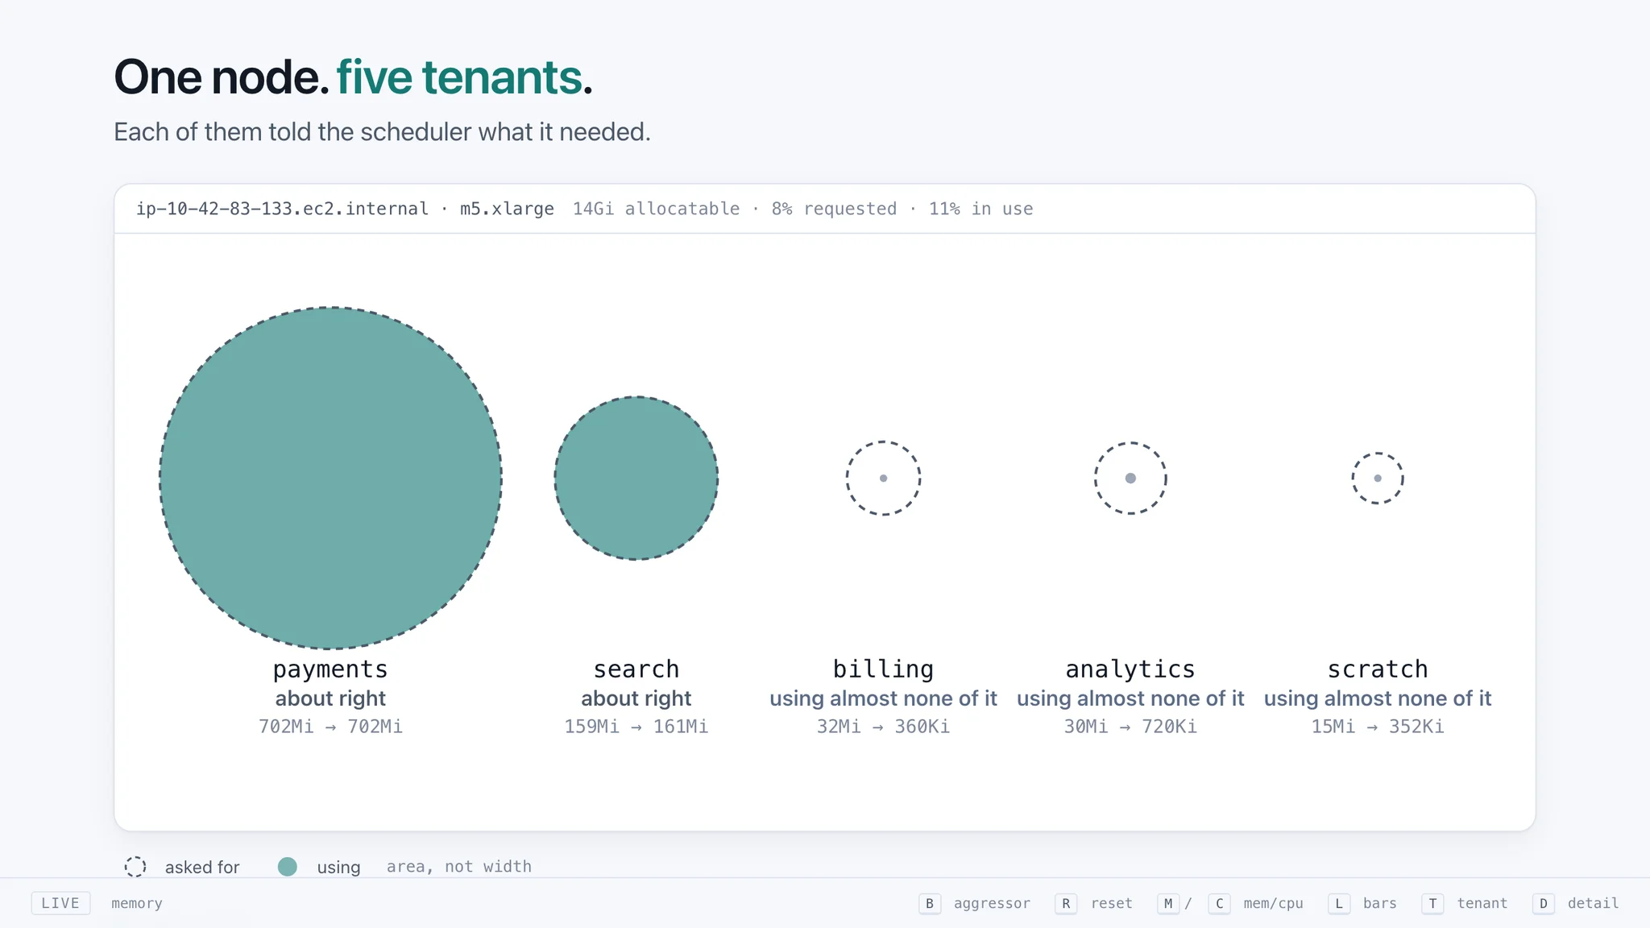
Task: Click the 'scratch' tenant label
Action: pos(1378,669)
